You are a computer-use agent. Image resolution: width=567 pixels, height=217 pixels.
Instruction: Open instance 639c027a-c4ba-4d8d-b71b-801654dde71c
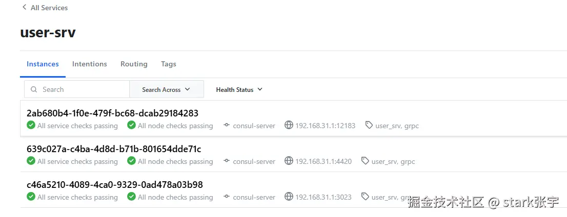(x=114, y=149)
